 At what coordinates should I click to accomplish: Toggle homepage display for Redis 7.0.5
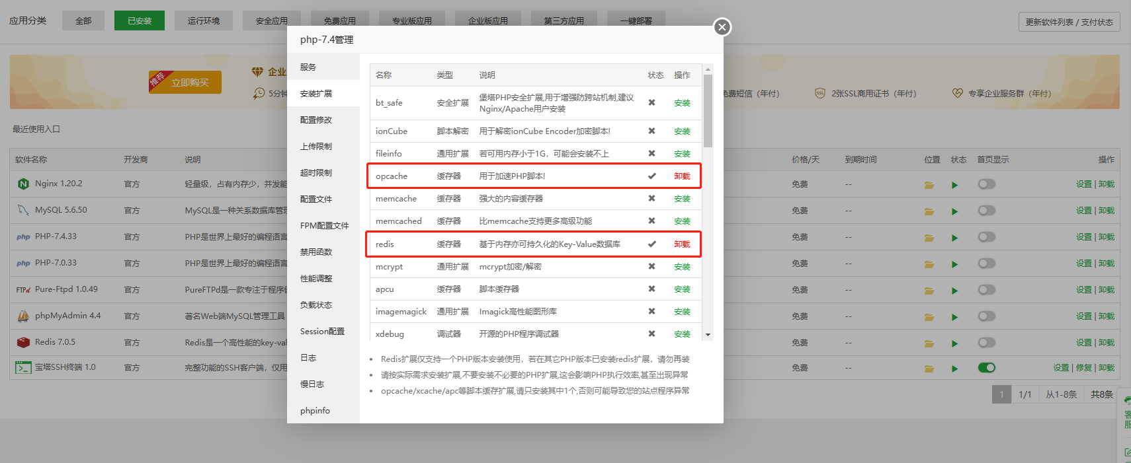point(987,343)
